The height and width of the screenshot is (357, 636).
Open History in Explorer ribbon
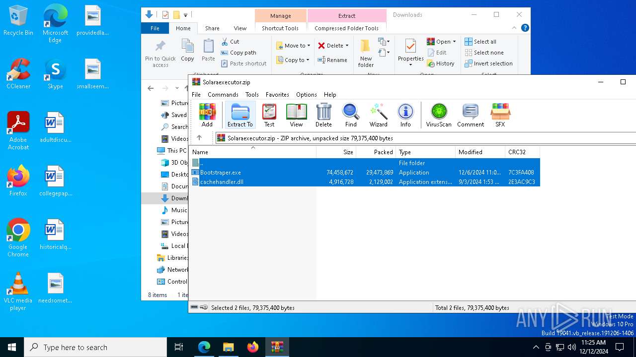pos(441,63)
